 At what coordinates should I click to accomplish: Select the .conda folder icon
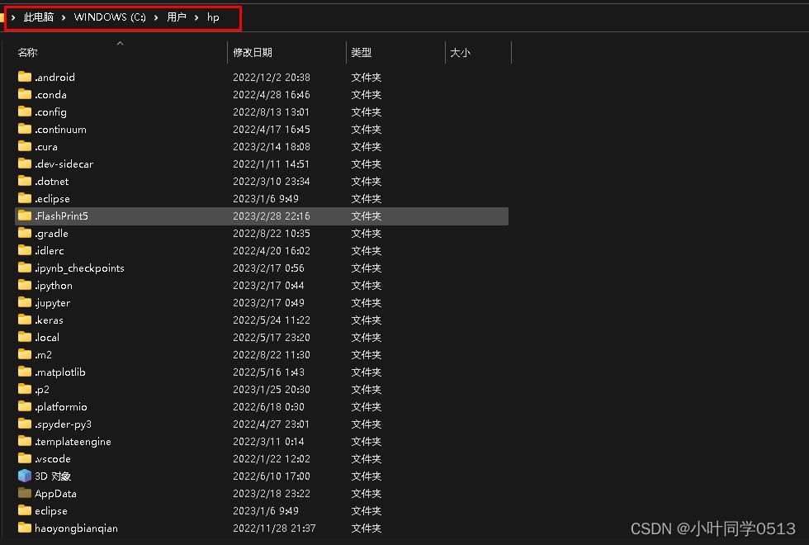click(25, 94)
